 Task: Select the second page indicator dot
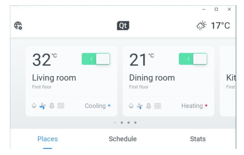pyautogui.click(x=122, y=123)
